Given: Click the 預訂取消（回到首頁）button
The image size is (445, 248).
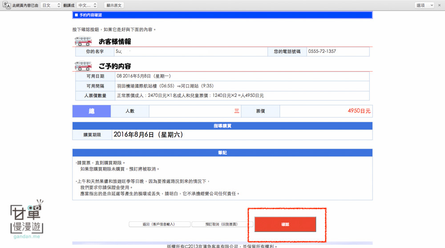Looking at the screenshot, I should click(221, 224).
